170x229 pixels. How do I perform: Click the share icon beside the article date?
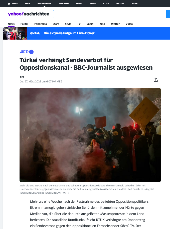coord(156,80)
